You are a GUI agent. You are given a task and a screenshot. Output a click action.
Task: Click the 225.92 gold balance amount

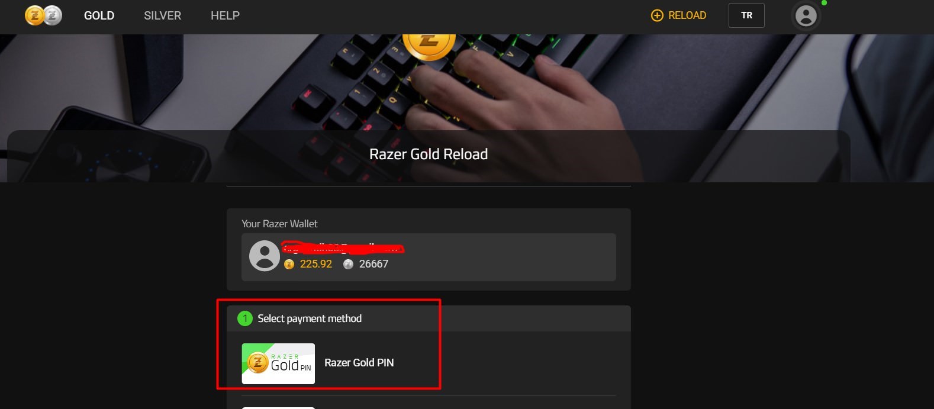[x=315, y=264]
